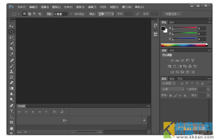Select the Crop tool
Viewport: 215px width, 140px height.
[x=12, y=49]
